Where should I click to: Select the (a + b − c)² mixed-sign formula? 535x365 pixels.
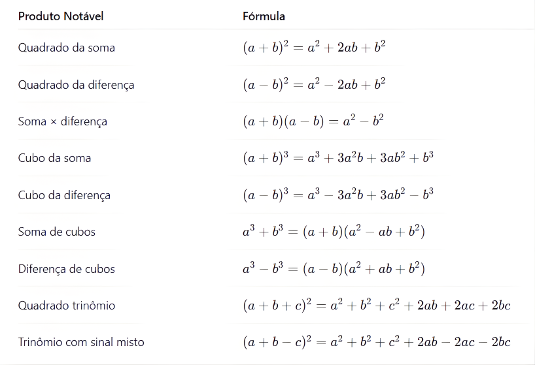coord(376,342)
